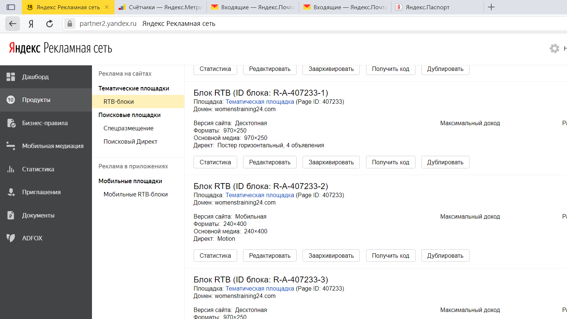This screenshot has width=567, height=319.
Task: Switch to first Входящие — Яндекс.Почта tab
Action: [253, 7]
